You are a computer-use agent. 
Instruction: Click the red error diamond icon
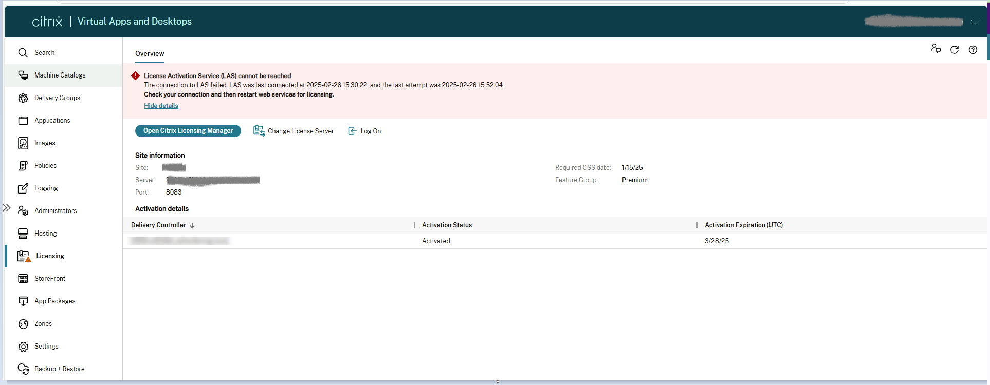[x=136, y=76]
